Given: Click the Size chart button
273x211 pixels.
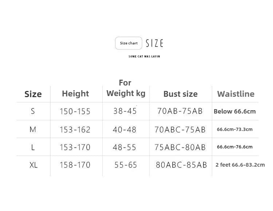Looking at the screenshot, I should 128,43.
